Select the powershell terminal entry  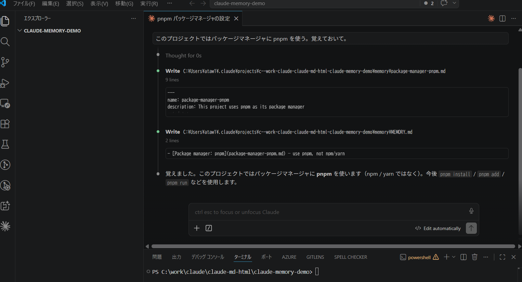pos(419,257)
